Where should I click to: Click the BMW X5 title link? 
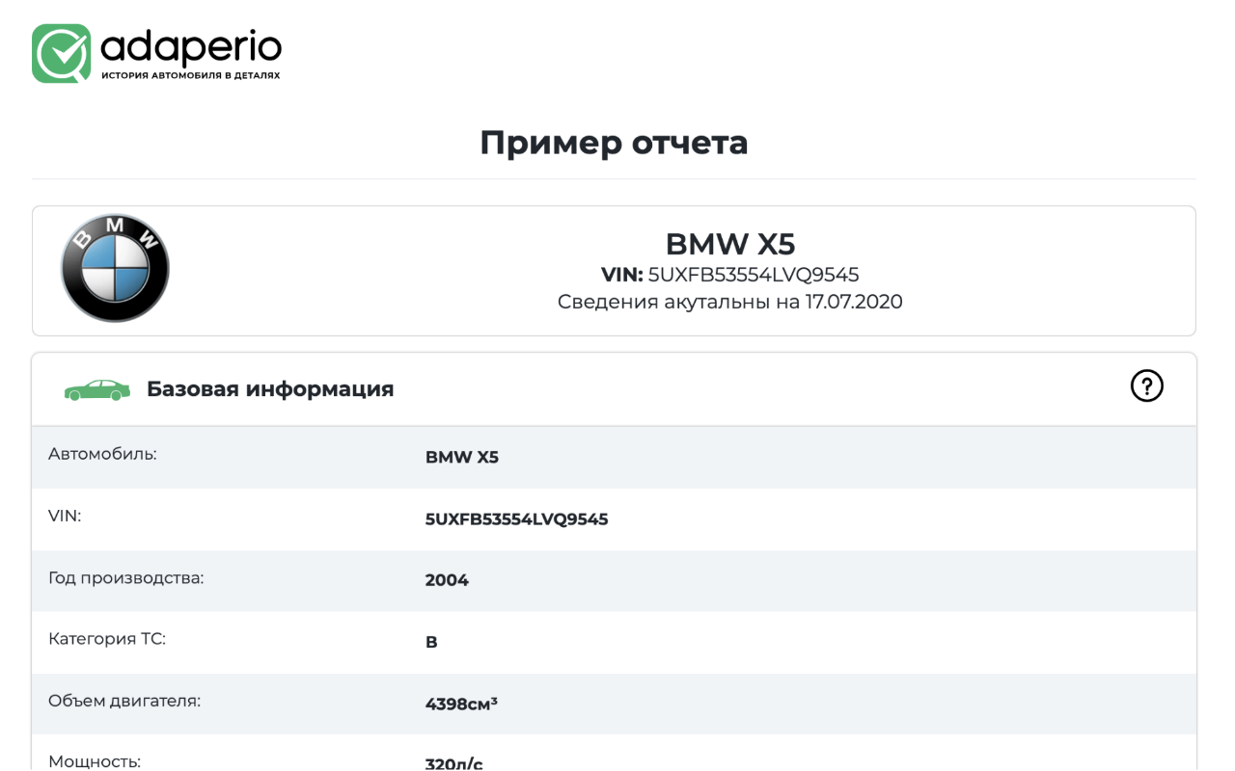pyautogui.click(x=730, y=244)
